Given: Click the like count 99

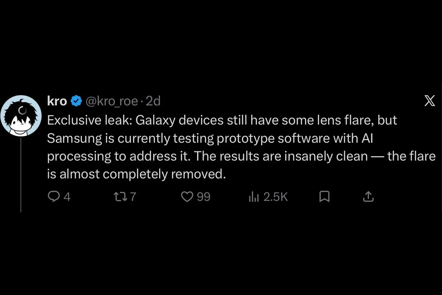Looking at the screenshot, I should click(203, 197).
